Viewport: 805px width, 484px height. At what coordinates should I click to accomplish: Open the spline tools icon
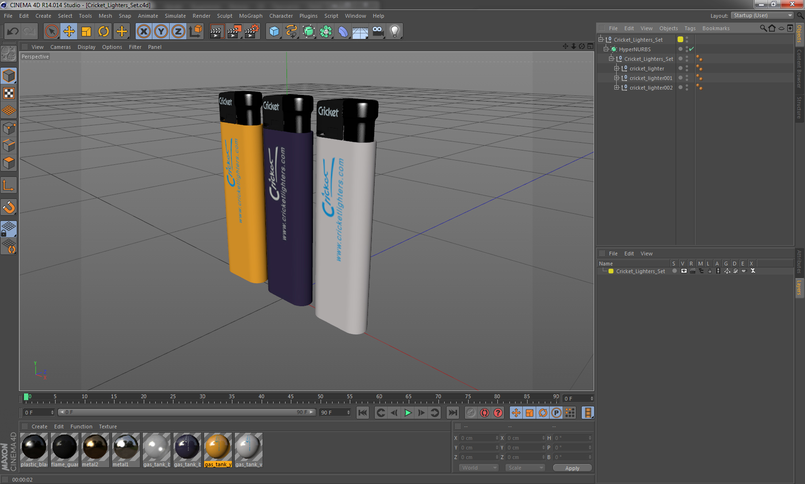(x=291, y=32)
